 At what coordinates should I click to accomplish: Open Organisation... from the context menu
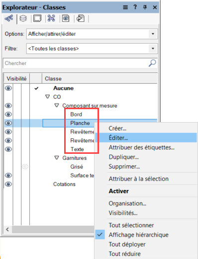click(x=127, y=203)
